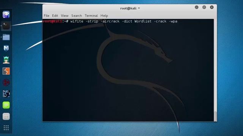Viewport: 243px width, 136px height.
Task: Open the Terminal menu
Action: (91, 15)
